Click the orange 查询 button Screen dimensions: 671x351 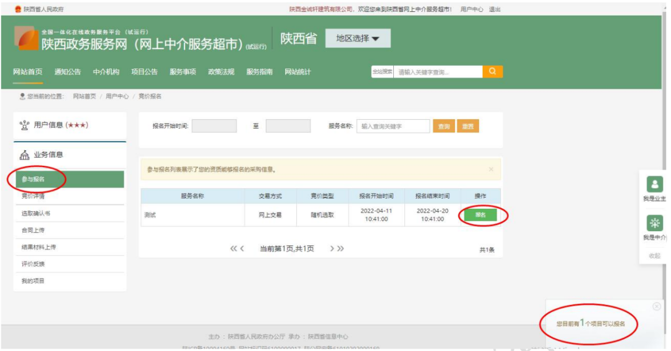pyautogui.click(x=444, y=126)
